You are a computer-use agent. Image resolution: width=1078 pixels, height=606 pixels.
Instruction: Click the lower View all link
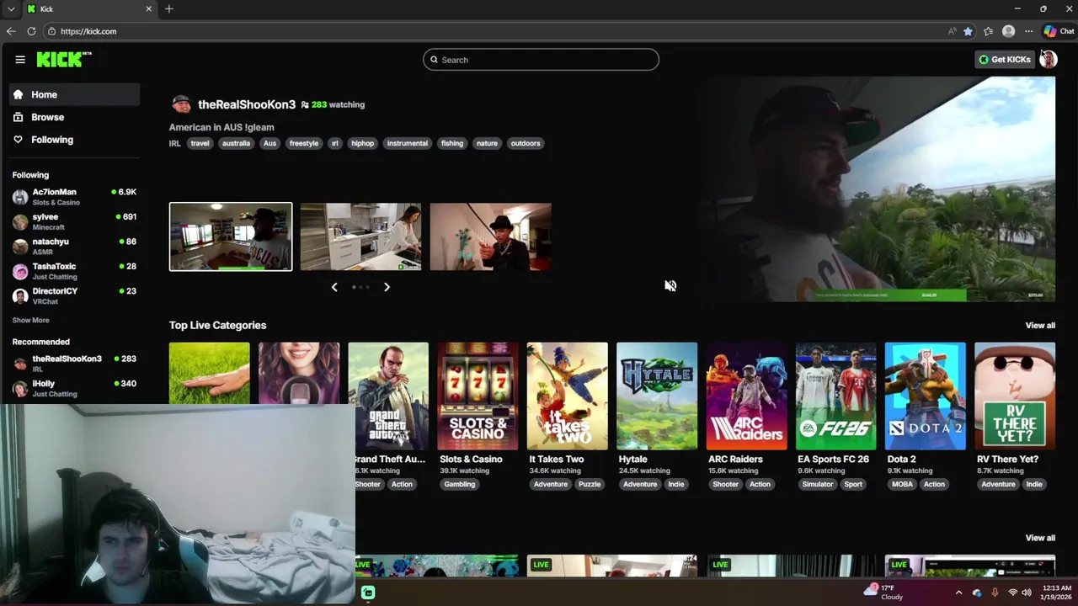click(1040, 538)
